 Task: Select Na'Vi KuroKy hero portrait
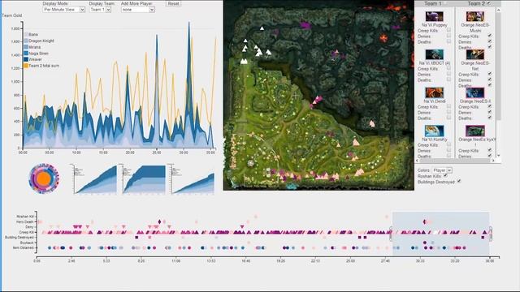point(434,131)
